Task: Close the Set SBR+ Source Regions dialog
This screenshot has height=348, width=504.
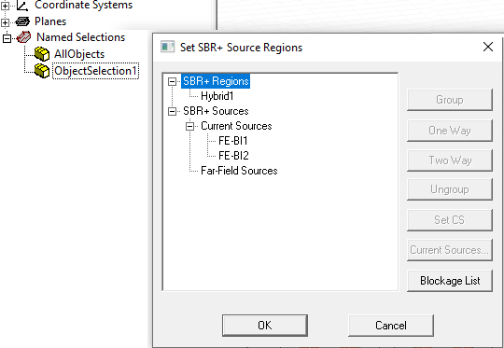Action: pos(488,47)
